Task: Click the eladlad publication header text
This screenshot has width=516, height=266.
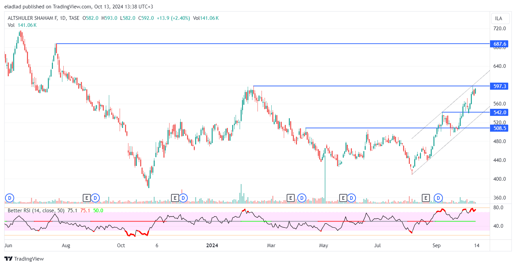Action: tap(79, 7)
